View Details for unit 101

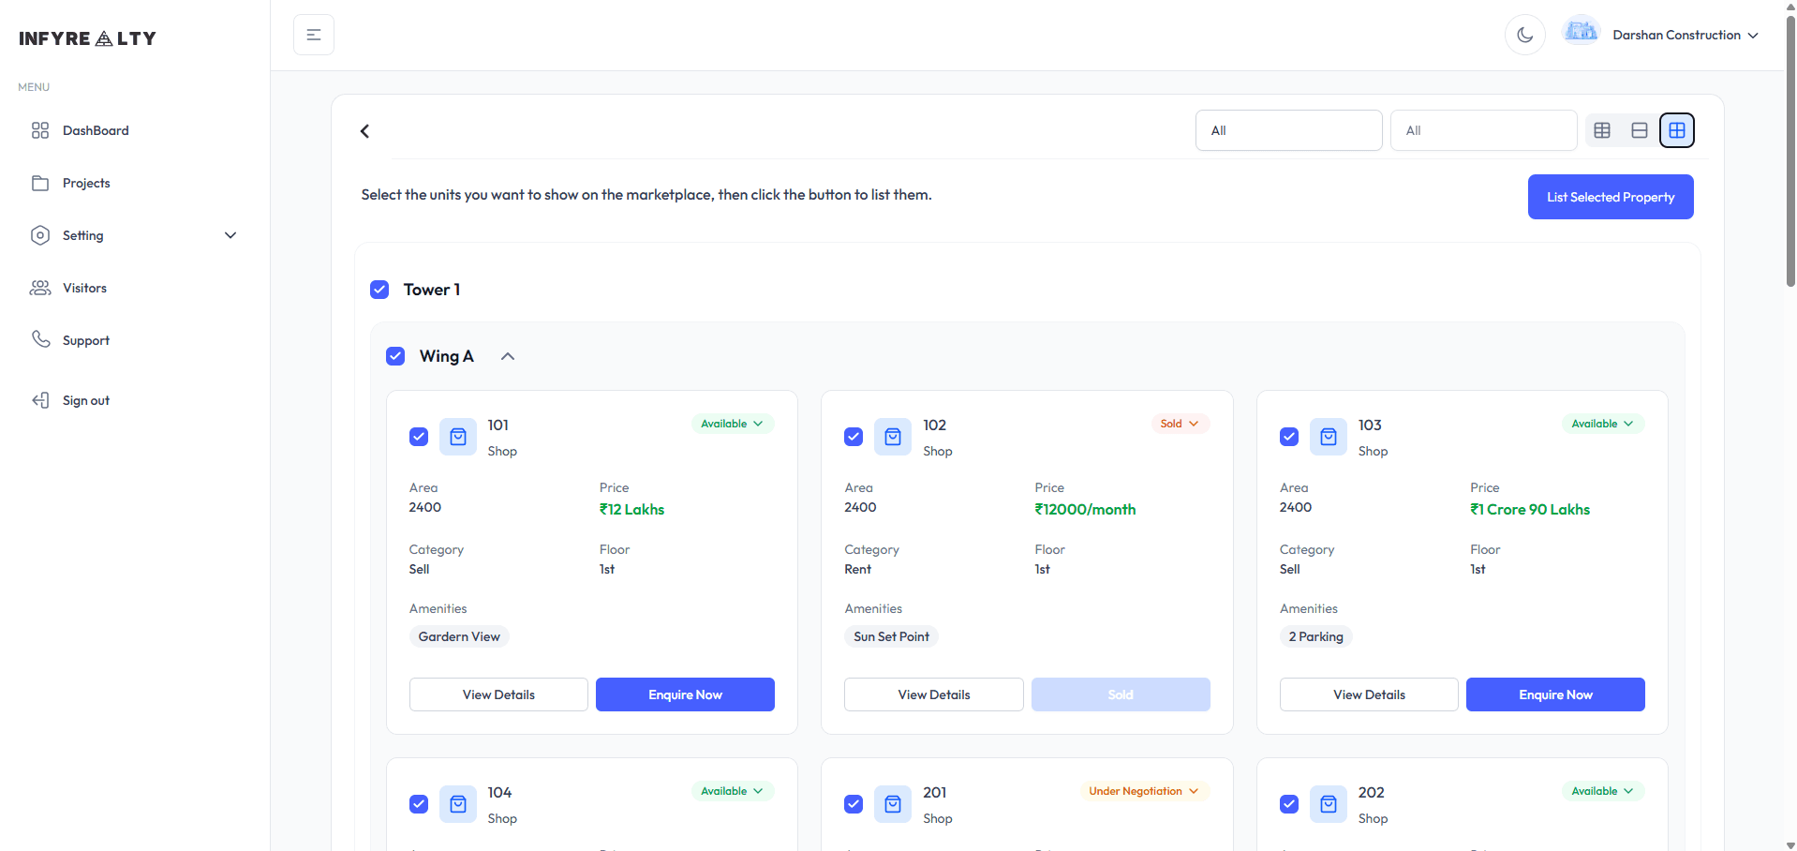498,694
